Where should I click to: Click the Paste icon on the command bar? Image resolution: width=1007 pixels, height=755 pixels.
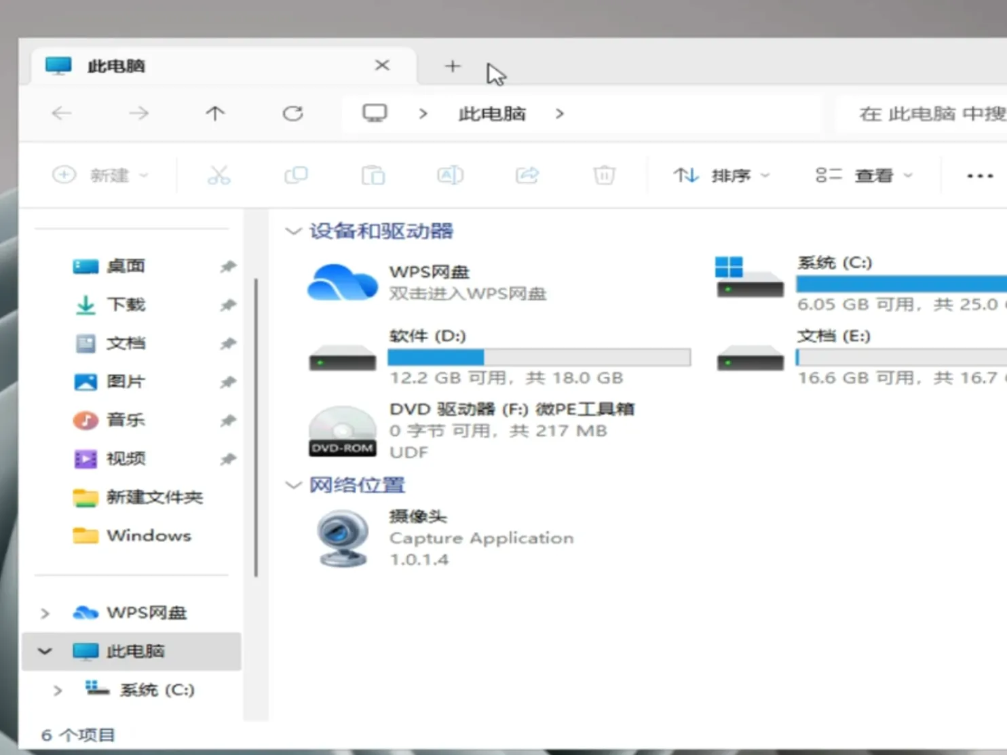pos(373,175)
